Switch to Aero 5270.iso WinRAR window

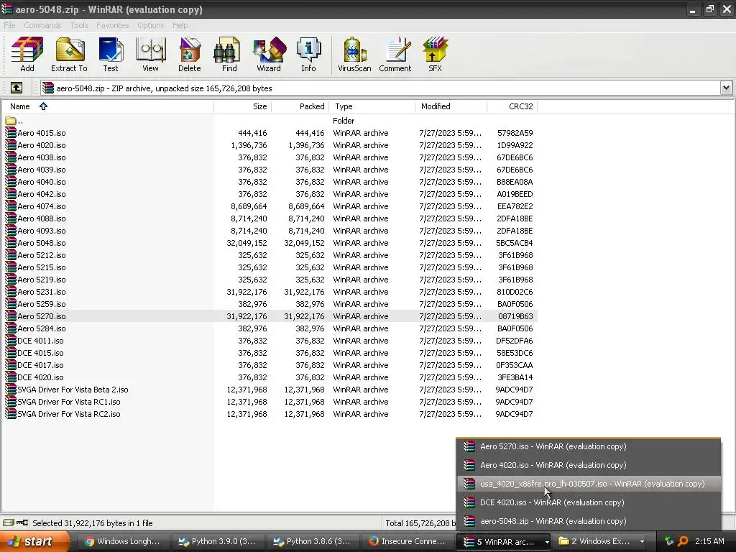[588, 446]
